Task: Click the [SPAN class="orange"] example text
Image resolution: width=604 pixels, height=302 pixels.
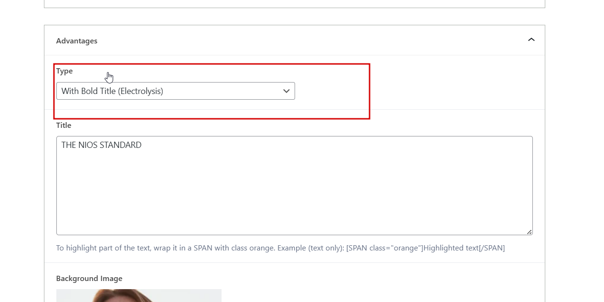Action: tap(385, 248)
